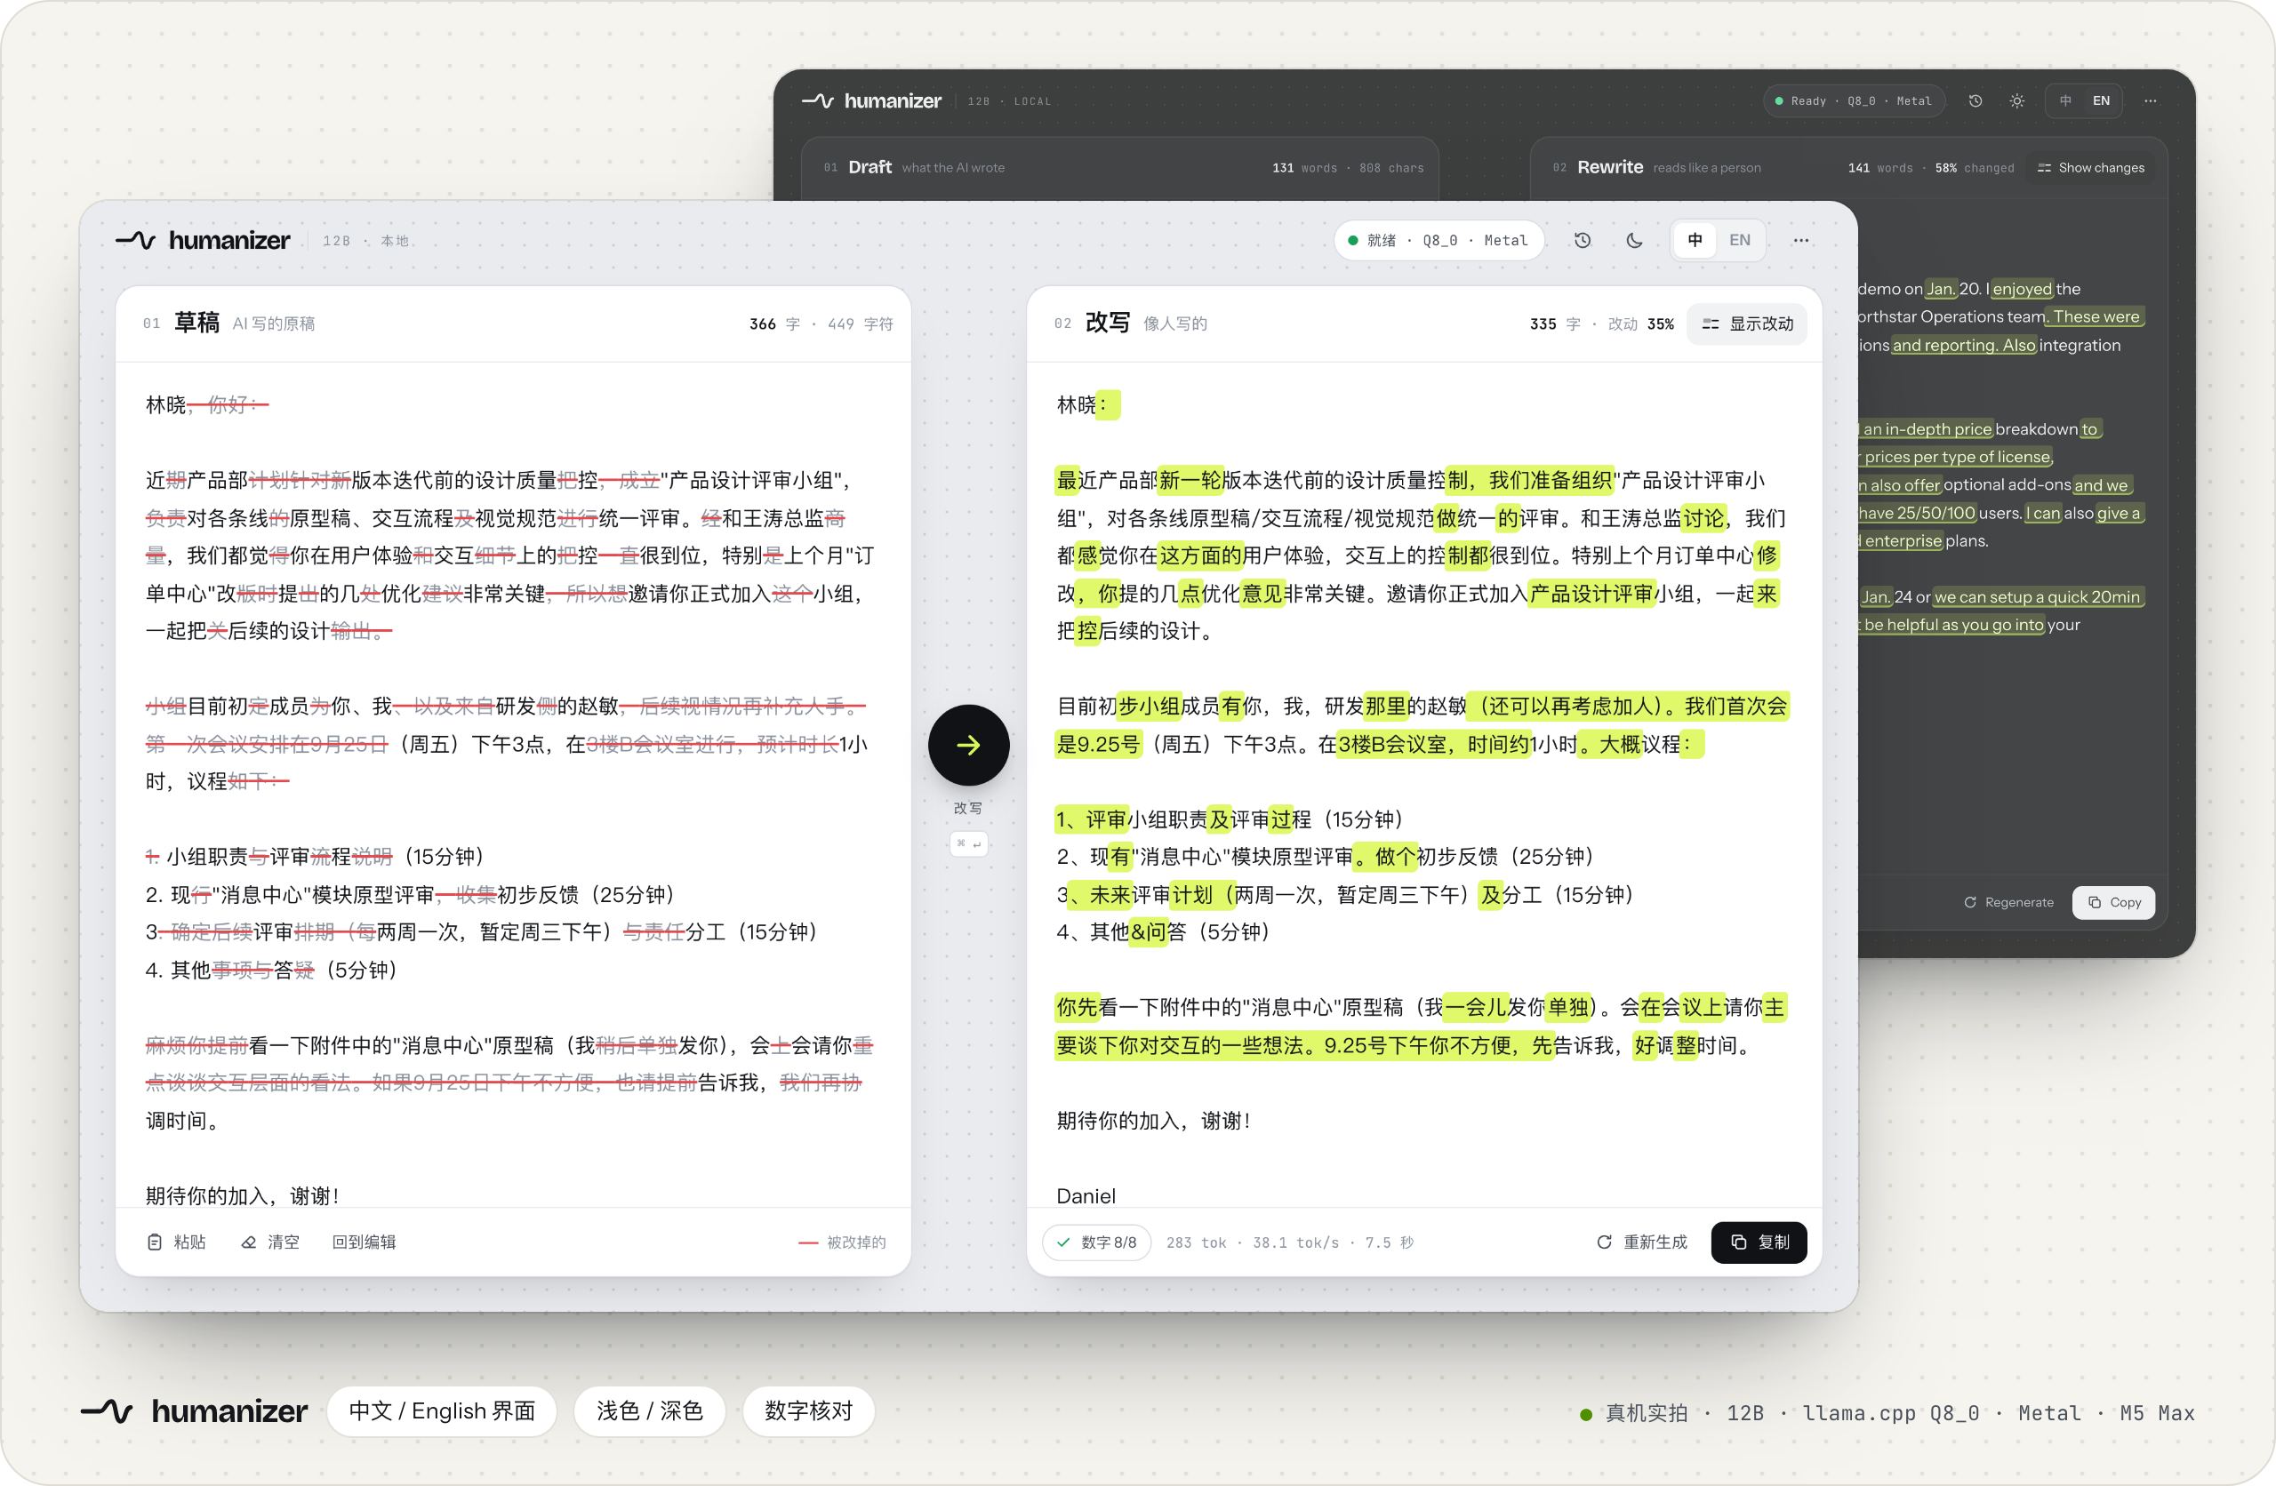Click 366 字 count in draft header

(x=774, y=324)
